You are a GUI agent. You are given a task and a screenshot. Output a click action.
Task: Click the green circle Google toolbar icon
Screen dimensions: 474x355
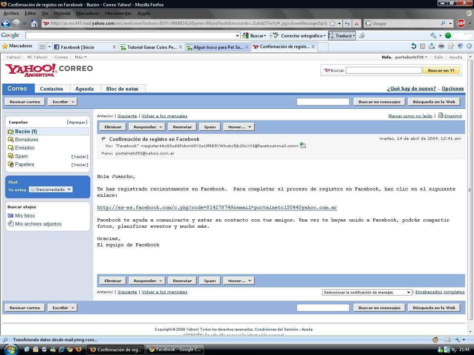pyautogui.click(x=448, y=35)
